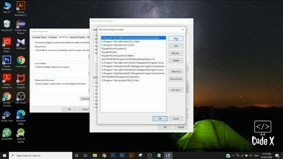Click the taskbar search box
The height and width of the screenshot is (159, 283).
click(x=40, y=155)
